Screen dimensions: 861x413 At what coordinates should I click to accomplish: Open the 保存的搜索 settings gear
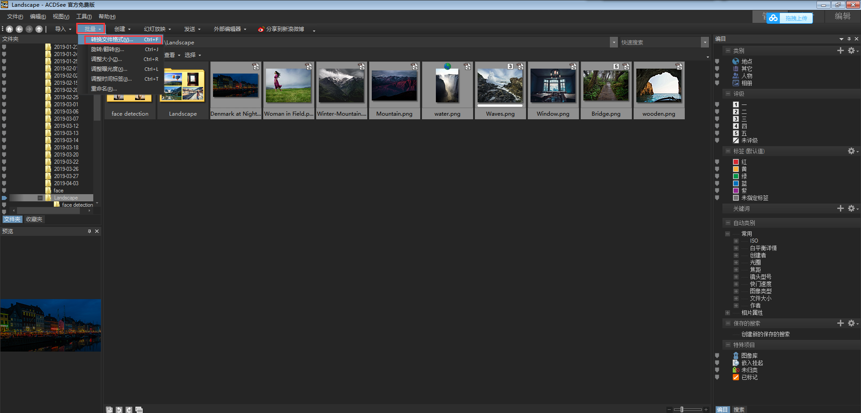[x=852, y=323]
